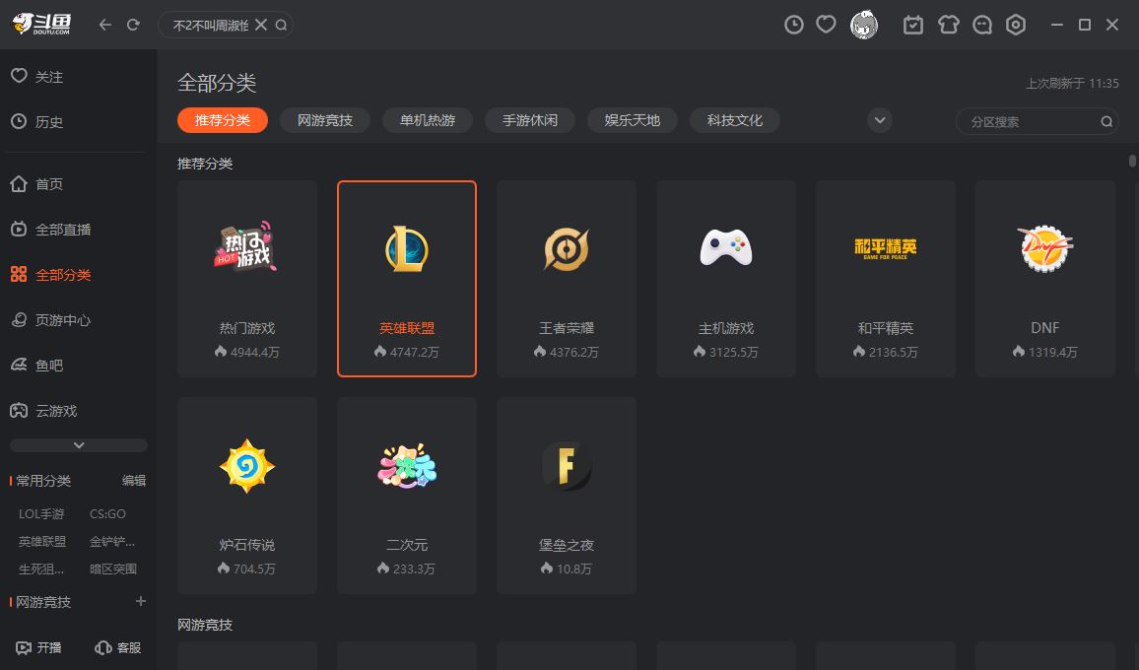
Task: Select the 娱乐天地 tab
Action: coord(632,120)
